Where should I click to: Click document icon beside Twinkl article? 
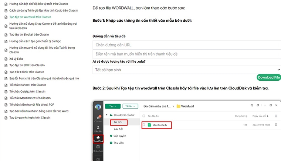coord(6,50)
